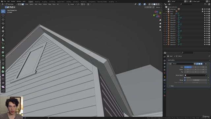Select the Scale tool

pos(3,27)
